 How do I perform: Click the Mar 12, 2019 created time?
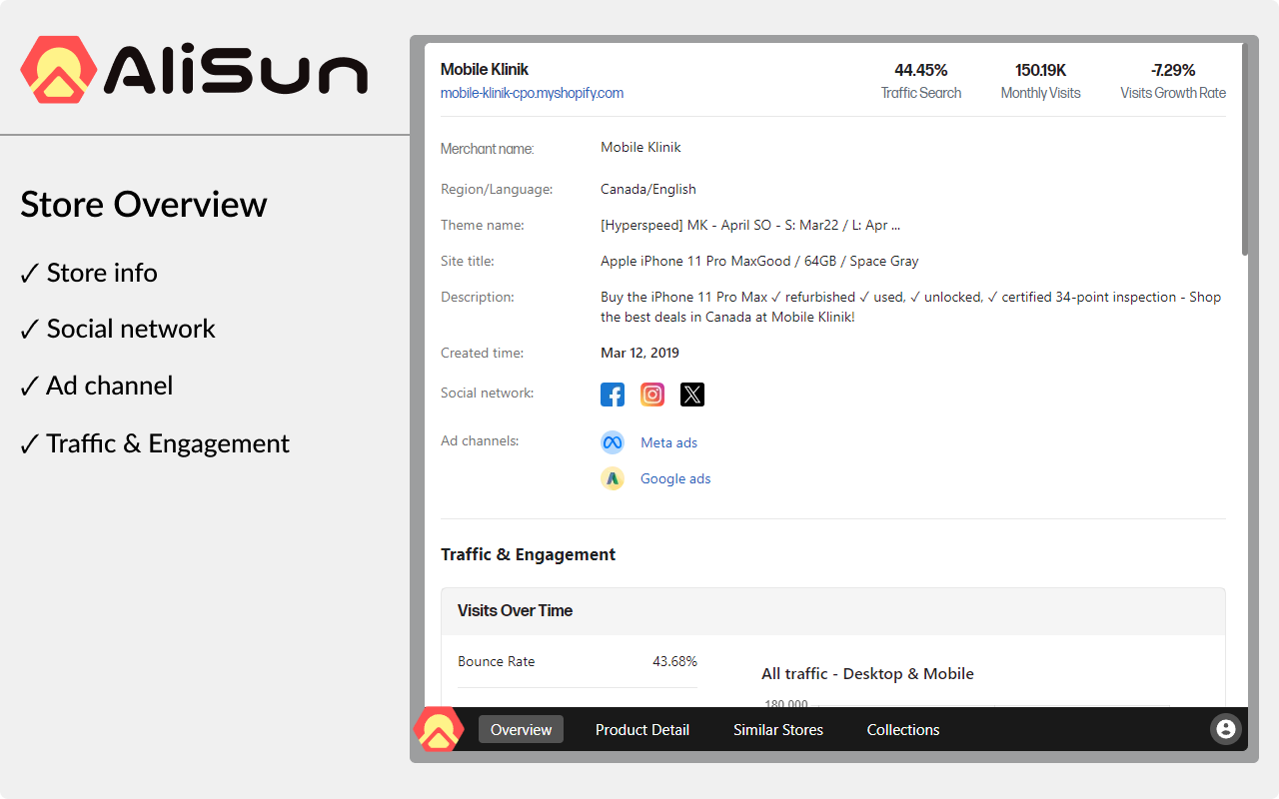click(x=639, y=353)
